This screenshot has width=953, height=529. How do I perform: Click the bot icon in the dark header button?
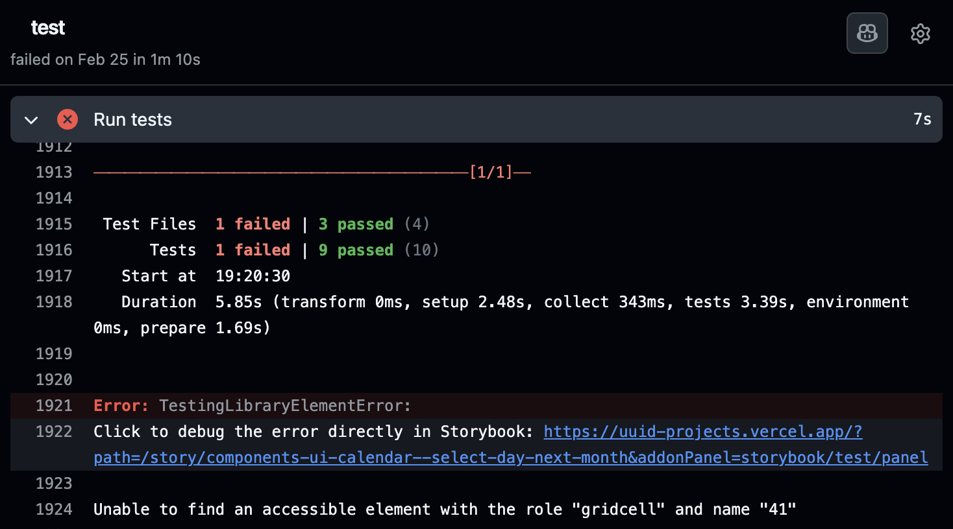tap(867, 33)
